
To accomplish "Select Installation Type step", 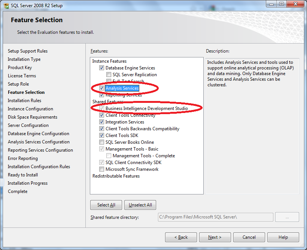I will coord(24,59).
